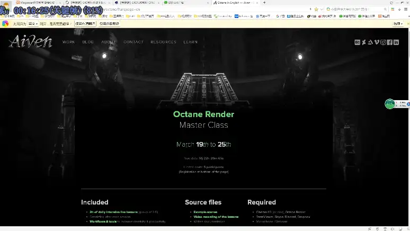
Task: Switch to the Megascan browser tab
Action: pyautogui.click(x=38, y=3)
